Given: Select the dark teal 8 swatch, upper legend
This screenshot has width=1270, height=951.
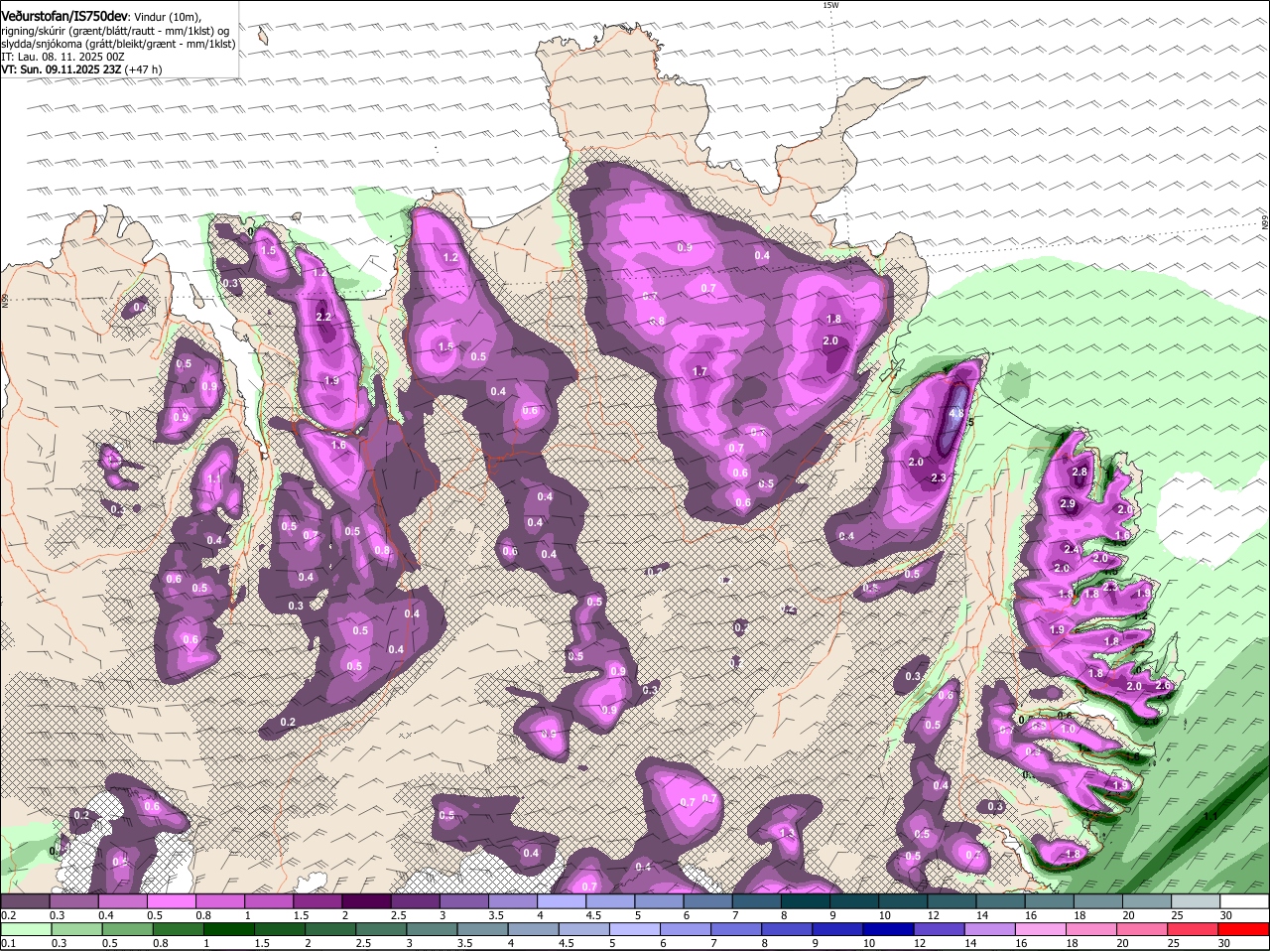Looking at the screenshot, I should pyautogui.click(x=806, y=901).
